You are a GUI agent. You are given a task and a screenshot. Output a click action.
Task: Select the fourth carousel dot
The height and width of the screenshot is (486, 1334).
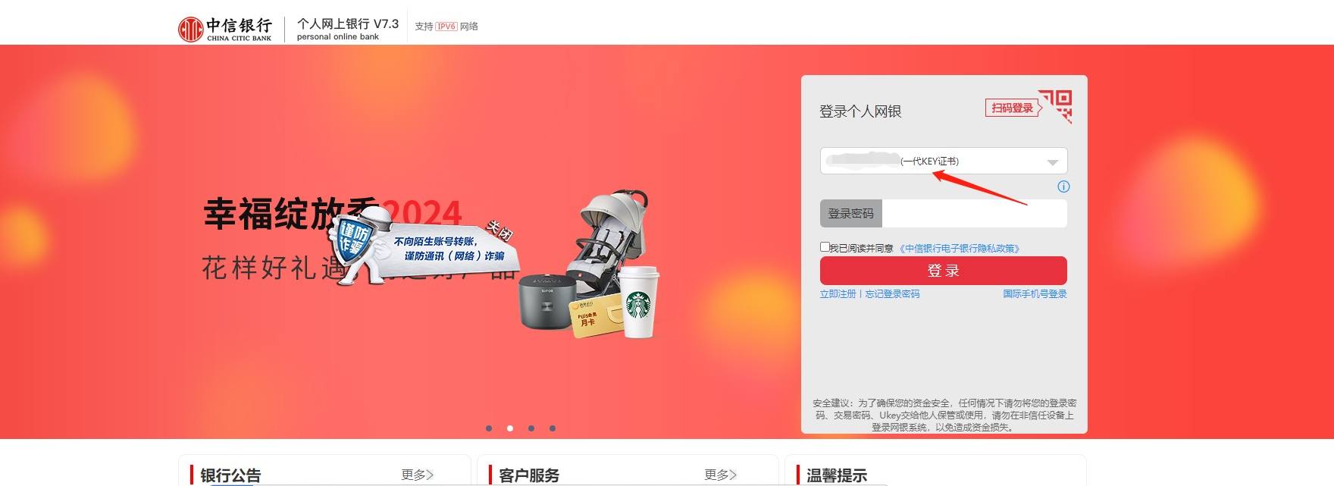pos(553,428)
